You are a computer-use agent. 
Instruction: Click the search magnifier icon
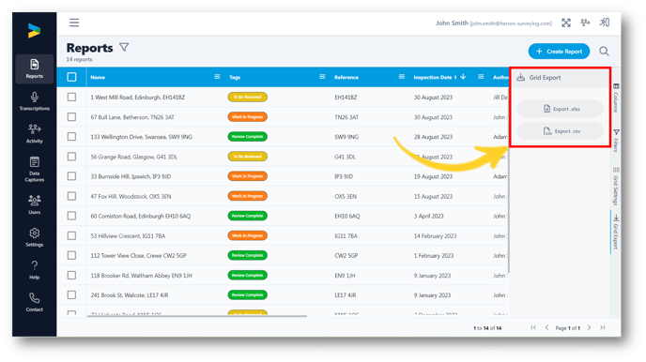(x=604, y=52)
